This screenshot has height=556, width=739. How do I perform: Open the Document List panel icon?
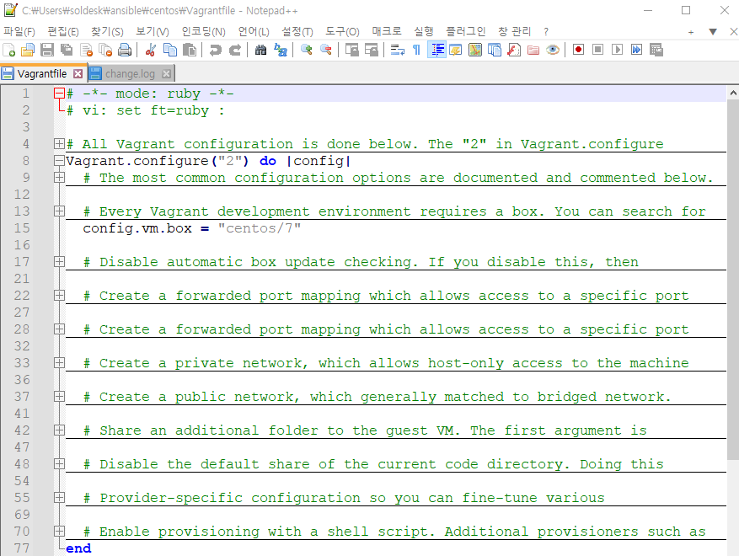(495, 50)
